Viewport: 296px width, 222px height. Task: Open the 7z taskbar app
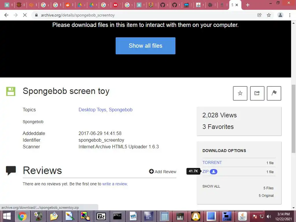(x=101, y=216)
